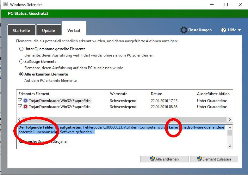Click left arrow of horizontal list scrollbar
The image size is (248, 175).
(19, 119)
